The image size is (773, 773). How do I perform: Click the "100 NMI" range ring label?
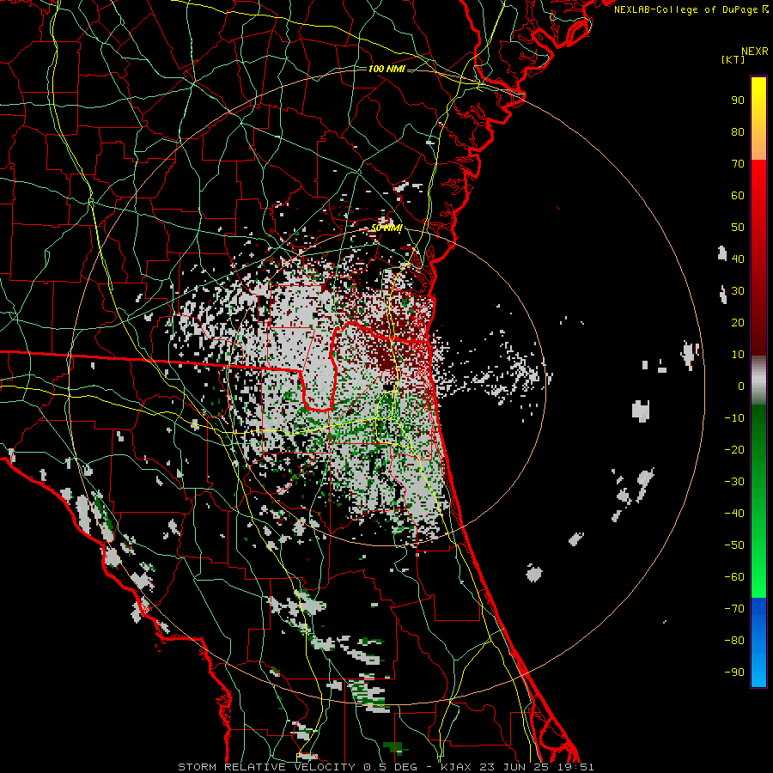point(386,69)
